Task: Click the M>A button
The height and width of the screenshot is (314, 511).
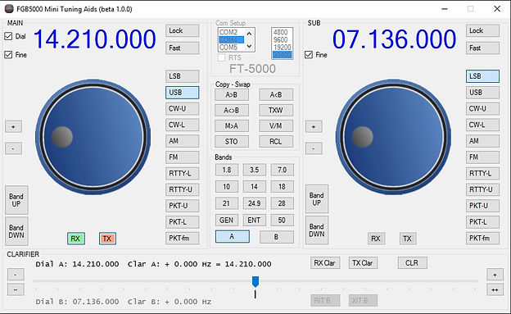Action: click(232, 126)
